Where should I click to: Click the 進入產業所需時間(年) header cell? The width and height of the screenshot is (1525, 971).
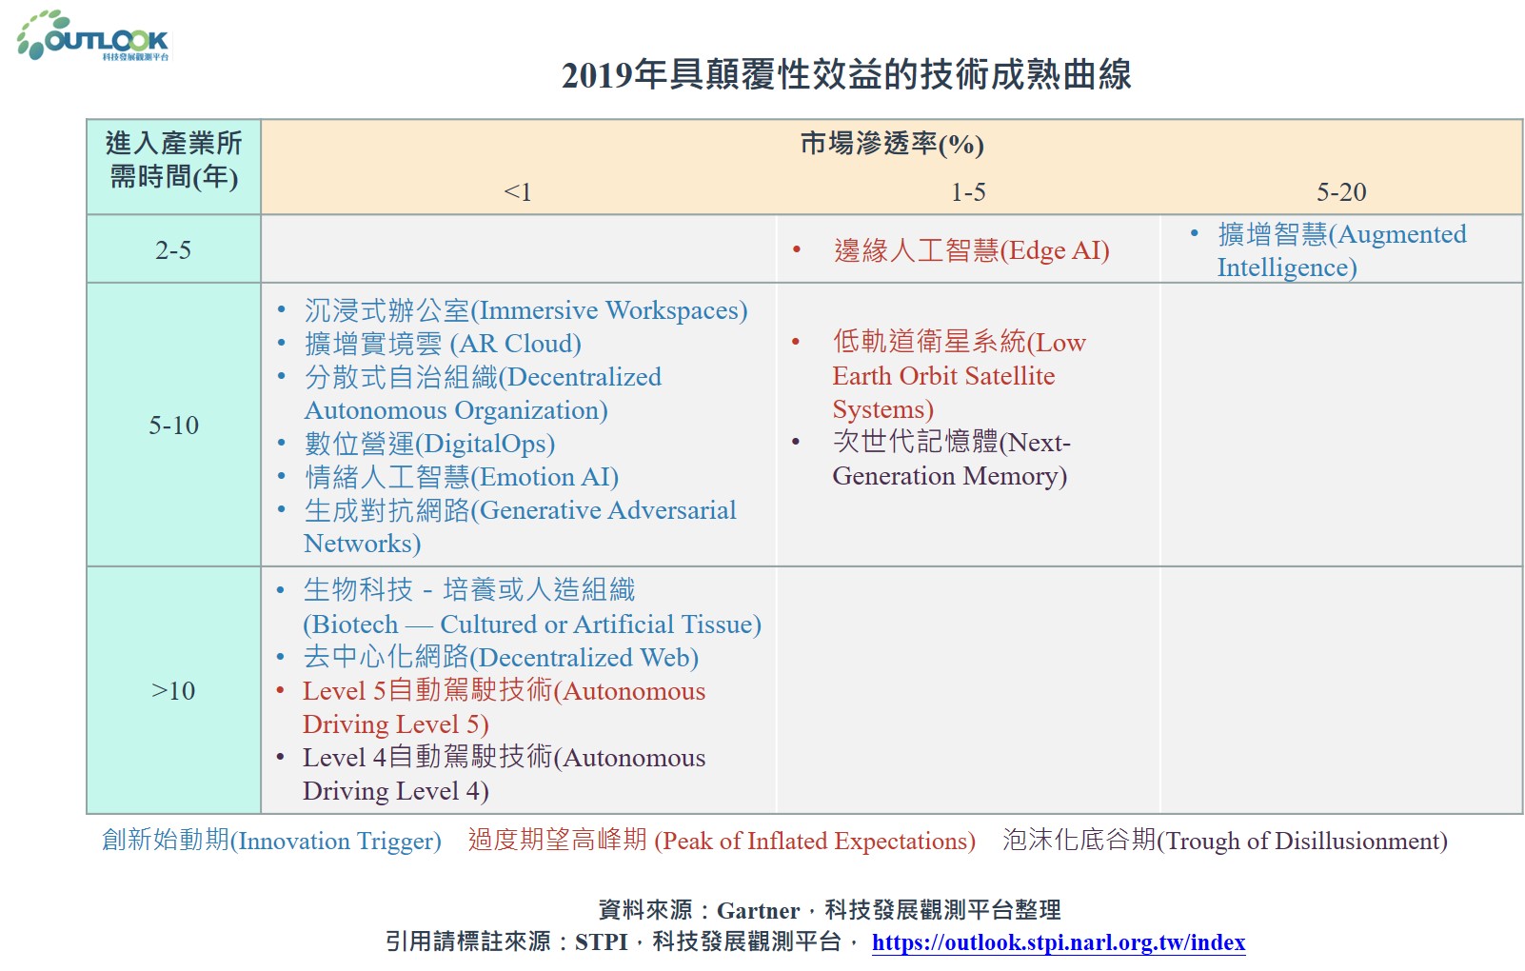tap(173, 160)
